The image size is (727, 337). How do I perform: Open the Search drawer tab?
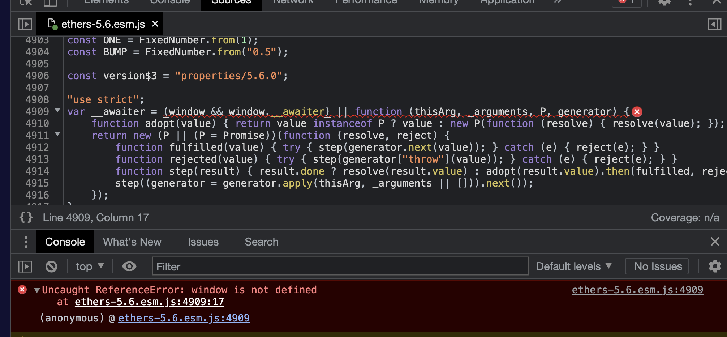(x=262, y=242)
